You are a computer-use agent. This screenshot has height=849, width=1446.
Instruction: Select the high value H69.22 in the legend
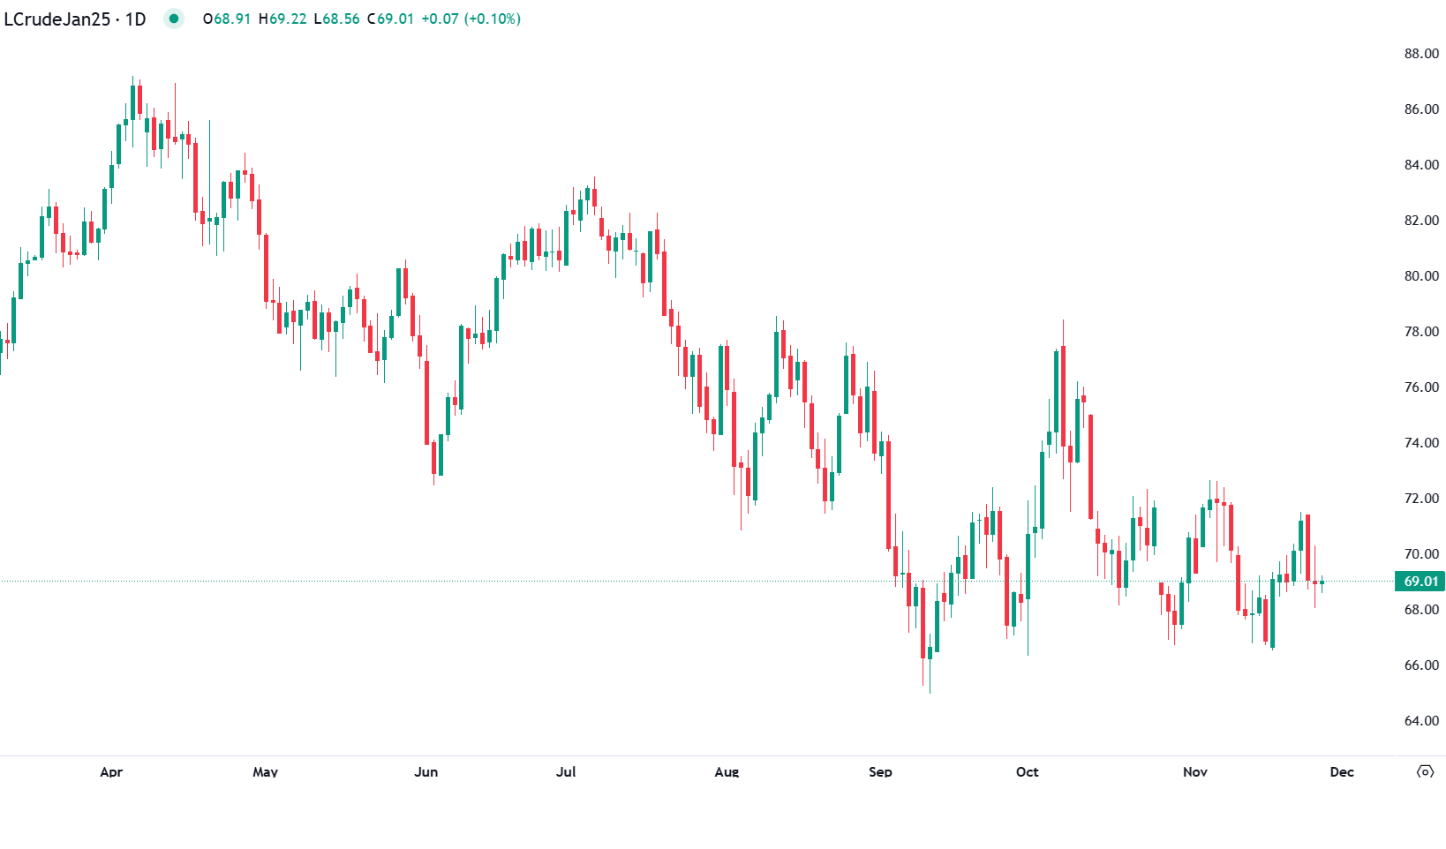tap(282, 19)
